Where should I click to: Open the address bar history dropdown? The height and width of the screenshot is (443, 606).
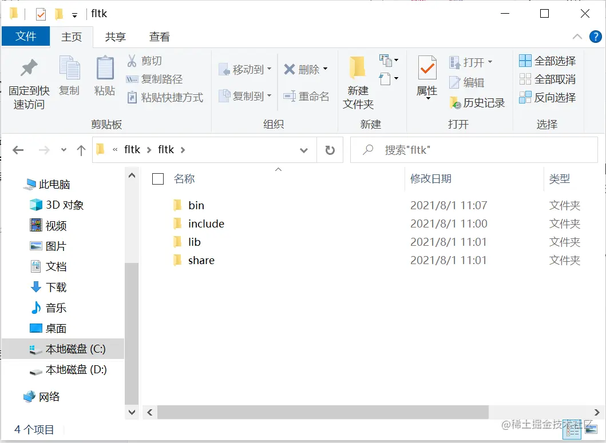point(304,150)
